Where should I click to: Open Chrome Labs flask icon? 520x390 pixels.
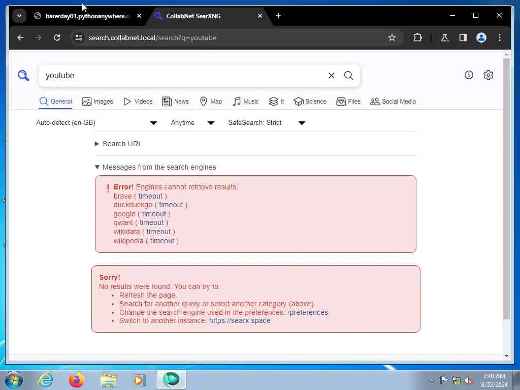[444, 38]
